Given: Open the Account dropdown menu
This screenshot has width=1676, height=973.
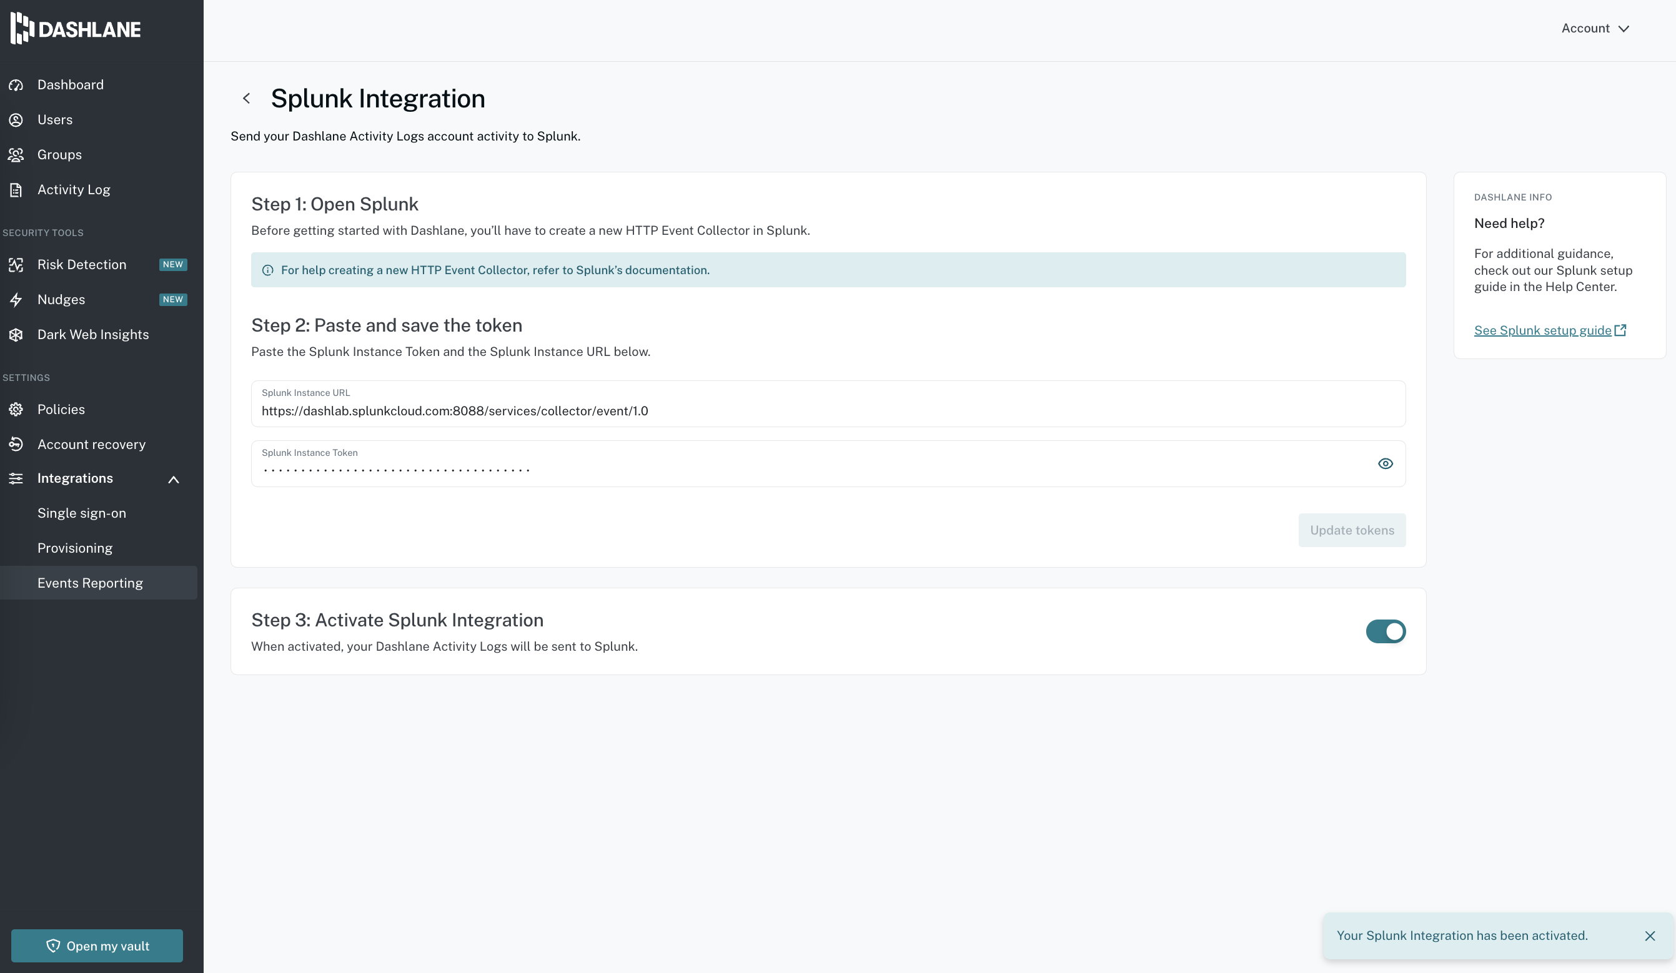Looking at the screenshot, I should [1595, 29].
